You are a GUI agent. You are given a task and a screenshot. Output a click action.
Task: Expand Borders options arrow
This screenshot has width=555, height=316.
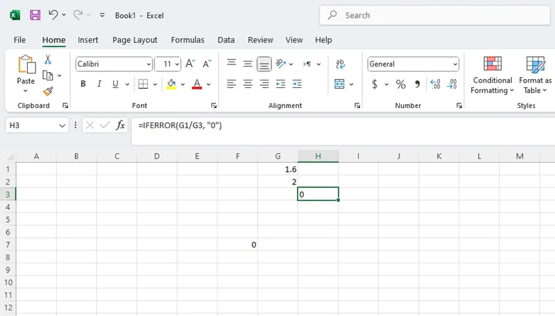click(x=155, y=84)
